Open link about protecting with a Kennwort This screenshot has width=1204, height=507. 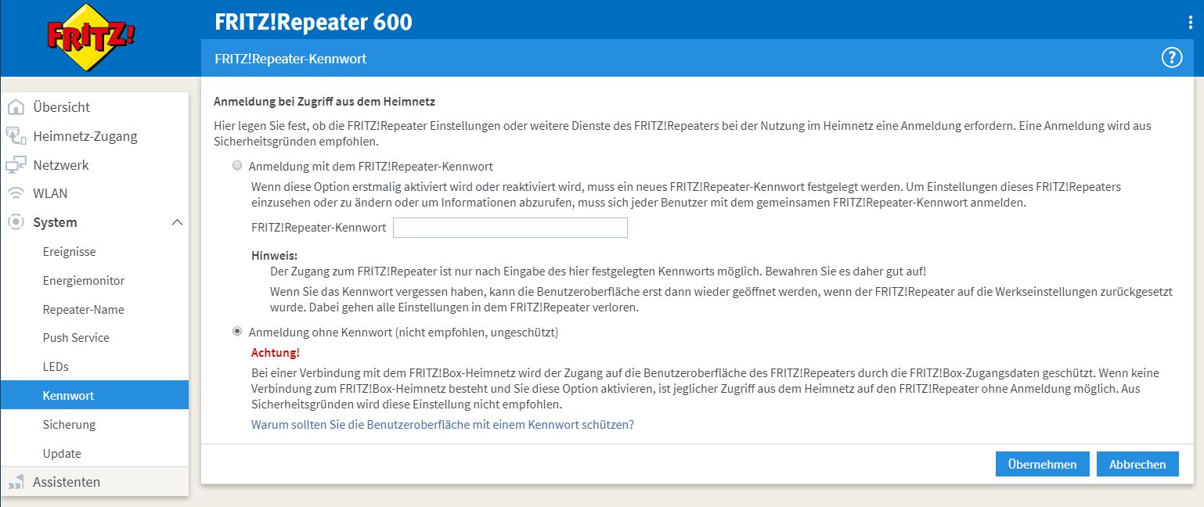point(442,425)
